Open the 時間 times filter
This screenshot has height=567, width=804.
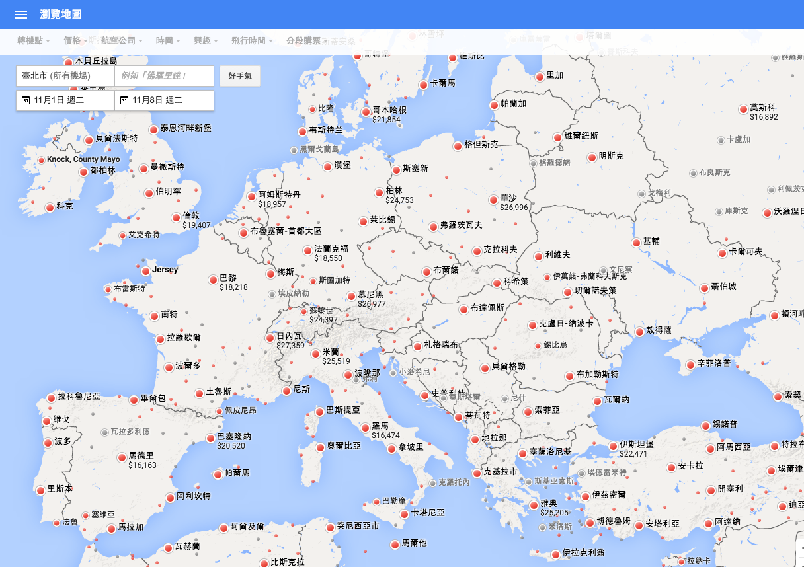(x=168, y=40)
